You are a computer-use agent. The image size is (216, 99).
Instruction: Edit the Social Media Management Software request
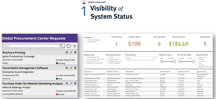coord(71,68)
